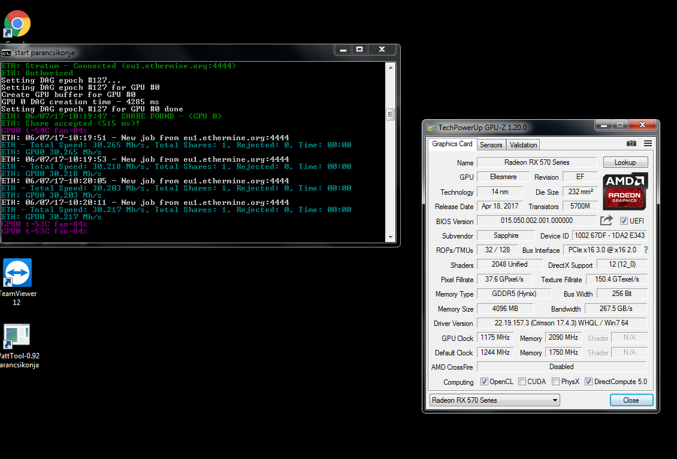The width and height of the screenshot is (677, 459).
Task: Open the GPU-Z hamburger menu icon
Action: click(648, 143)
